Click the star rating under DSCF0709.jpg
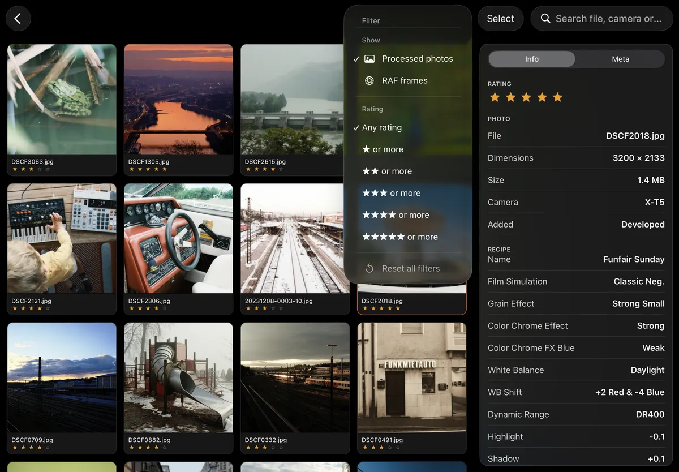The height and width of the screenshot is (472, 679). pyautogui.click(x=31, y=448)
